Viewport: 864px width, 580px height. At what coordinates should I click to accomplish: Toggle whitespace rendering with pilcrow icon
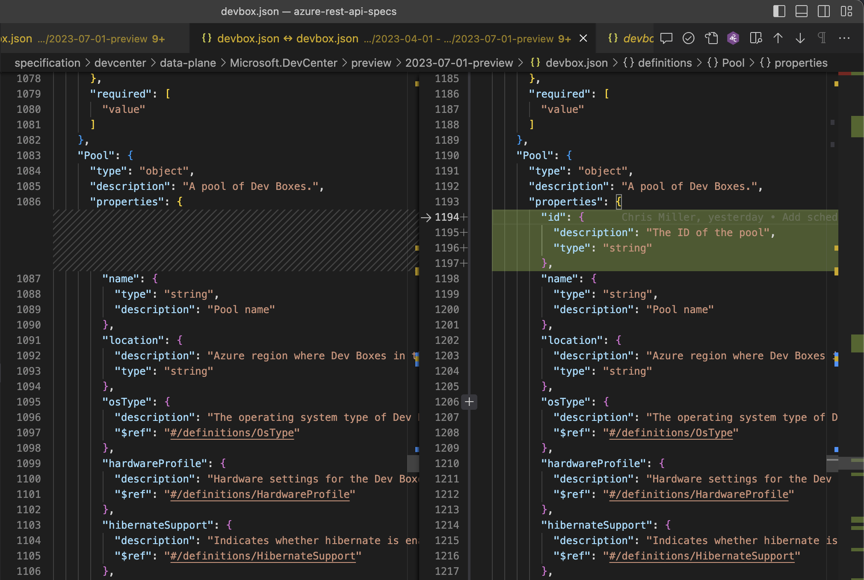[822, 38]
